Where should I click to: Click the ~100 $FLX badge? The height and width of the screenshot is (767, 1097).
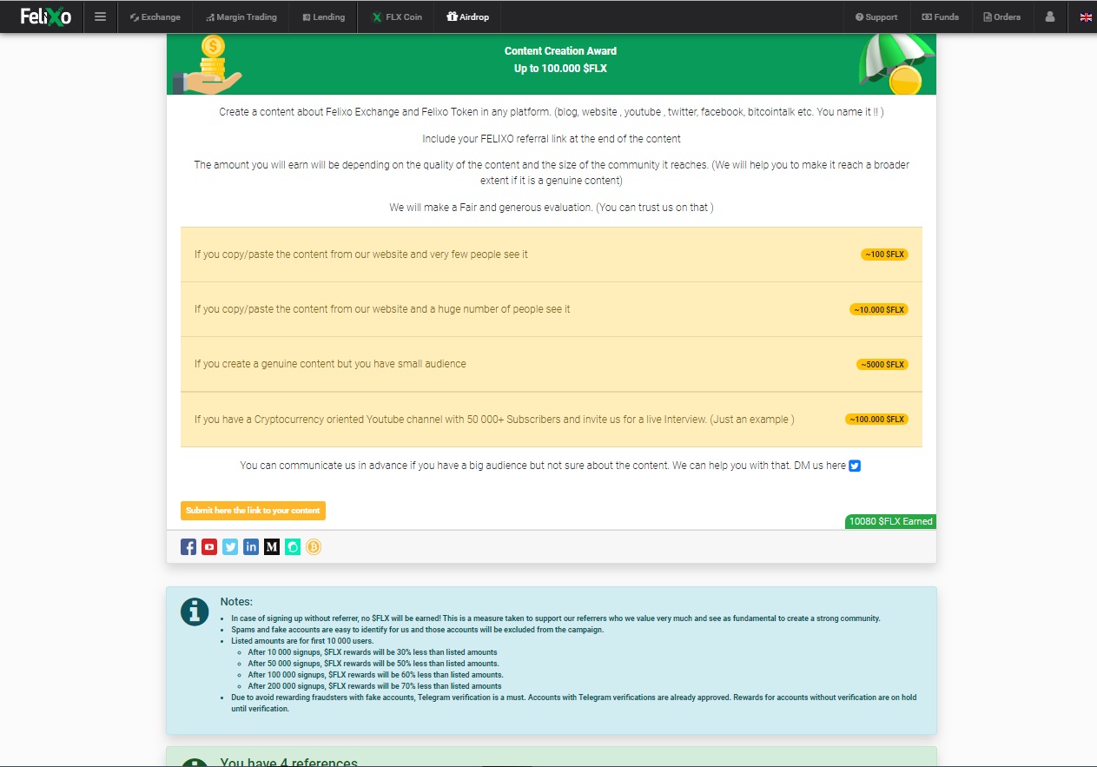[884, 255]
